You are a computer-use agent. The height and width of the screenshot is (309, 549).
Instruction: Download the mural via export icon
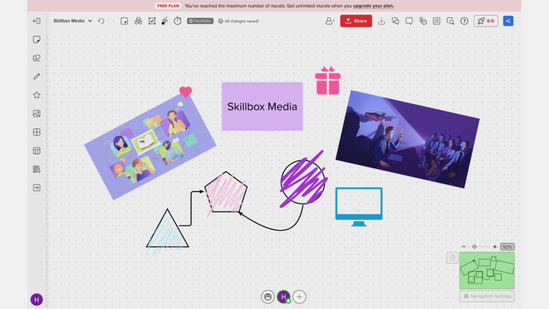382,21
